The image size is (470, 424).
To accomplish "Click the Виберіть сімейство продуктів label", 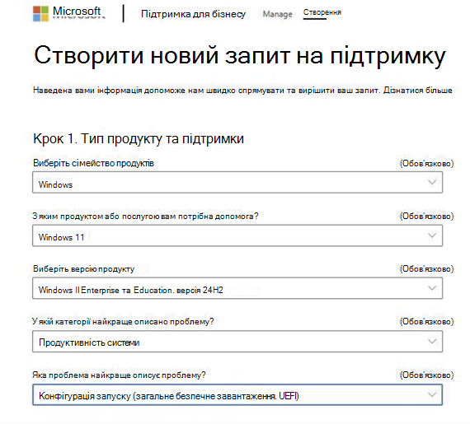I will tap(93, 163).
